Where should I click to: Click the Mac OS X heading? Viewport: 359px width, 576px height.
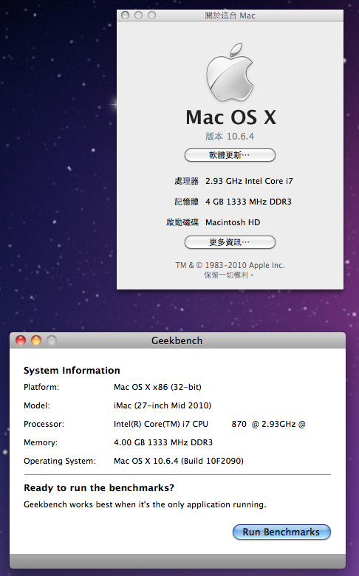230,117
